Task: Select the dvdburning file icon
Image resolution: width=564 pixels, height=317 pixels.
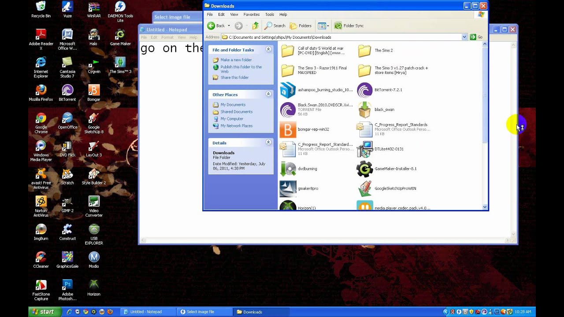Action: coord(288,169)
